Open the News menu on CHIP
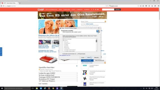The image size is (160, 90). [60, 9]
